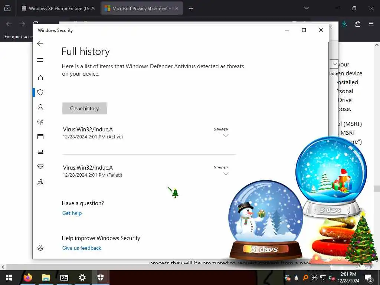The image size is (380, 285).
Task: Open Device security laptop icon
Action: [x=40, y=152]
